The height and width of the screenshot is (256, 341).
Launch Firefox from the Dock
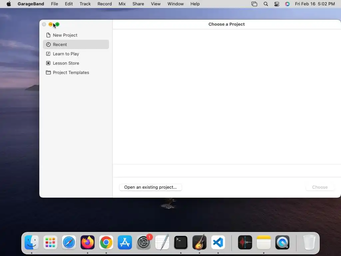88,242
